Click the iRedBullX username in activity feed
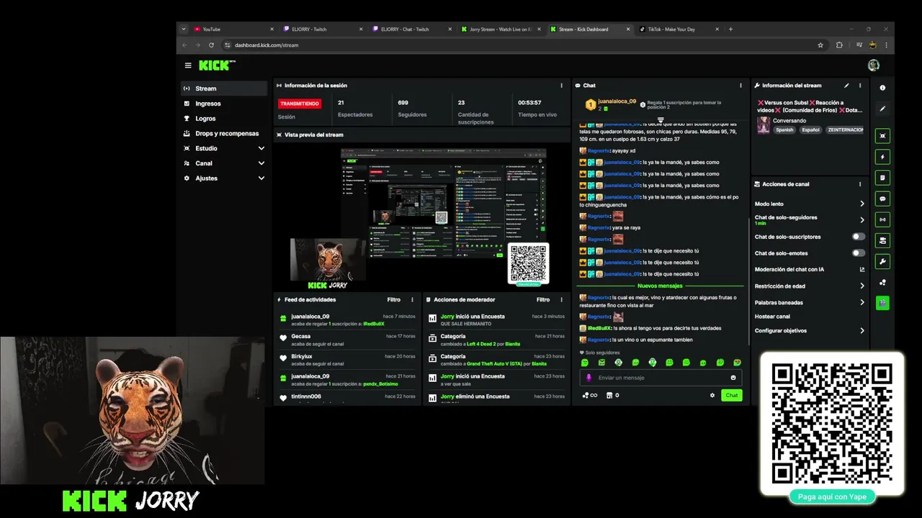The width and height of the screenshot is (922, 518). [374, 324]
